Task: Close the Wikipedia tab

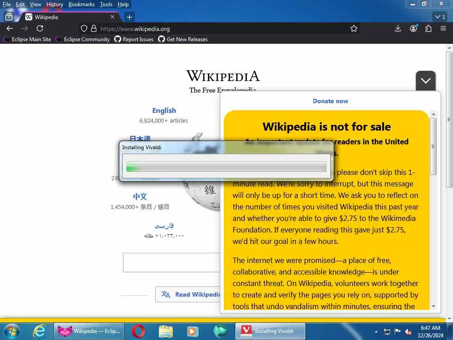Action: pyautogui.click(x=112, y=17)
